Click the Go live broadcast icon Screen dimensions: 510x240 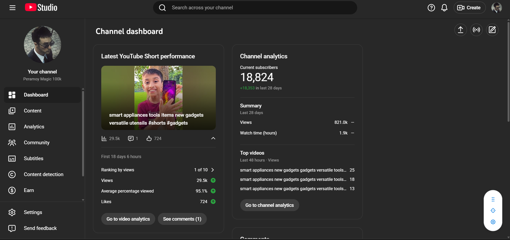(x=476, y=30)
